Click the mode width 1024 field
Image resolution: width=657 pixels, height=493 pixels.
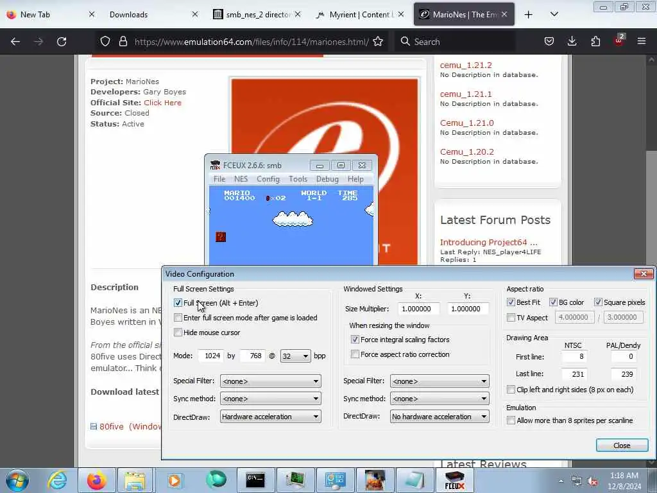point(210,356)
